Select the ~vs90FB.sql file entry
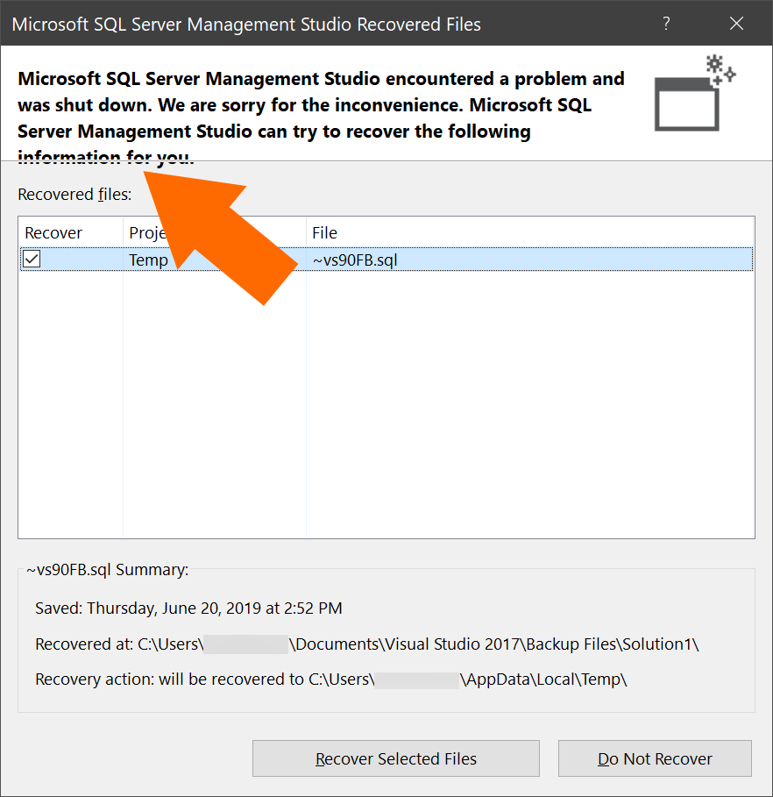Viewport: 773px width, 797px height. 355,260
